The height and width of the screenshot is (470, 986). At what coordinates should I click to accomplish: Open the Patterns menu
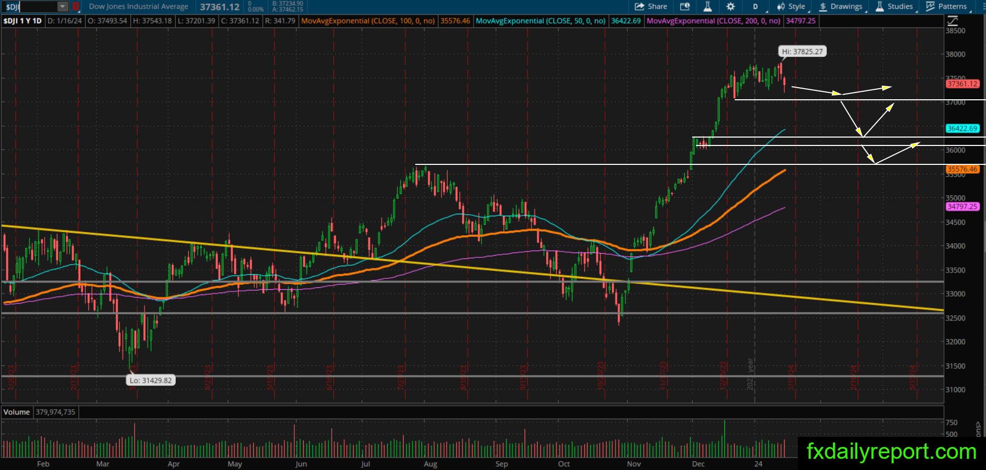[947, 6]
